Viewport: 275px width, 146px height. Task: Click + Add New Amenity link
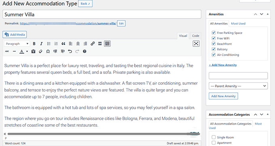(x=223, y=65)
